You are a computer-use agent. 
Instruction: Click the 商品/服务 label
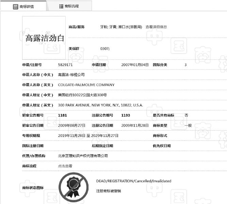point(77,27)
